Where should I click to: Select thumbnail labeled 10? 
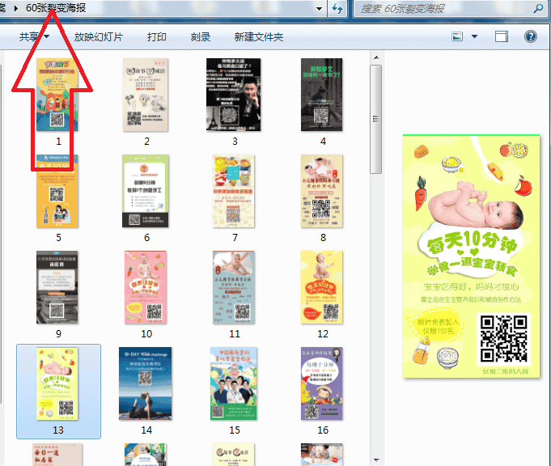(x=146, y=287)
